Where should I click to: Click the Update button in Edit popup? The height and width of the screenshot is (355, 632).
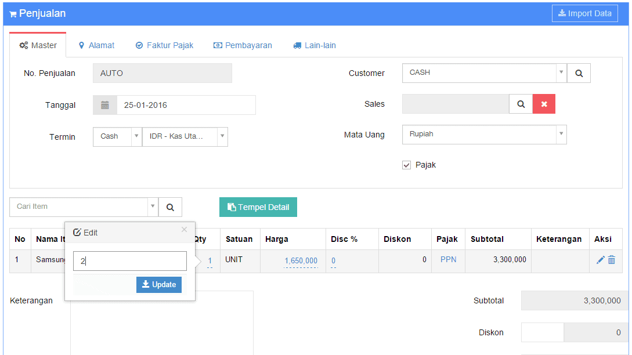159,284
